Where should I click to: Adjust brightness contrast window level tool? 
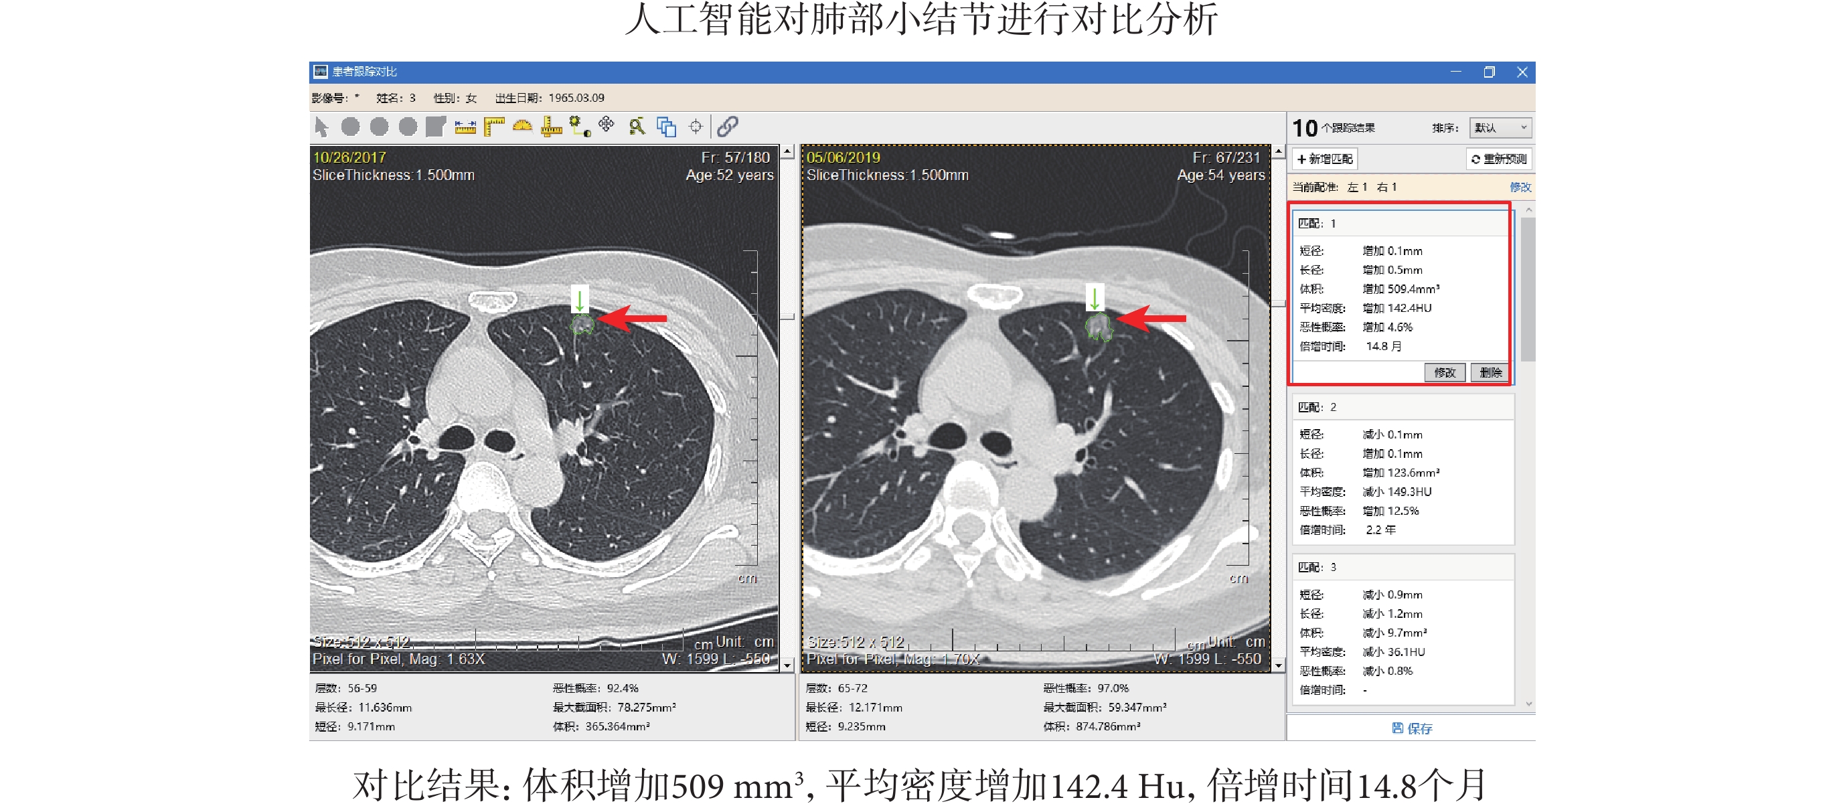[580, 127]
